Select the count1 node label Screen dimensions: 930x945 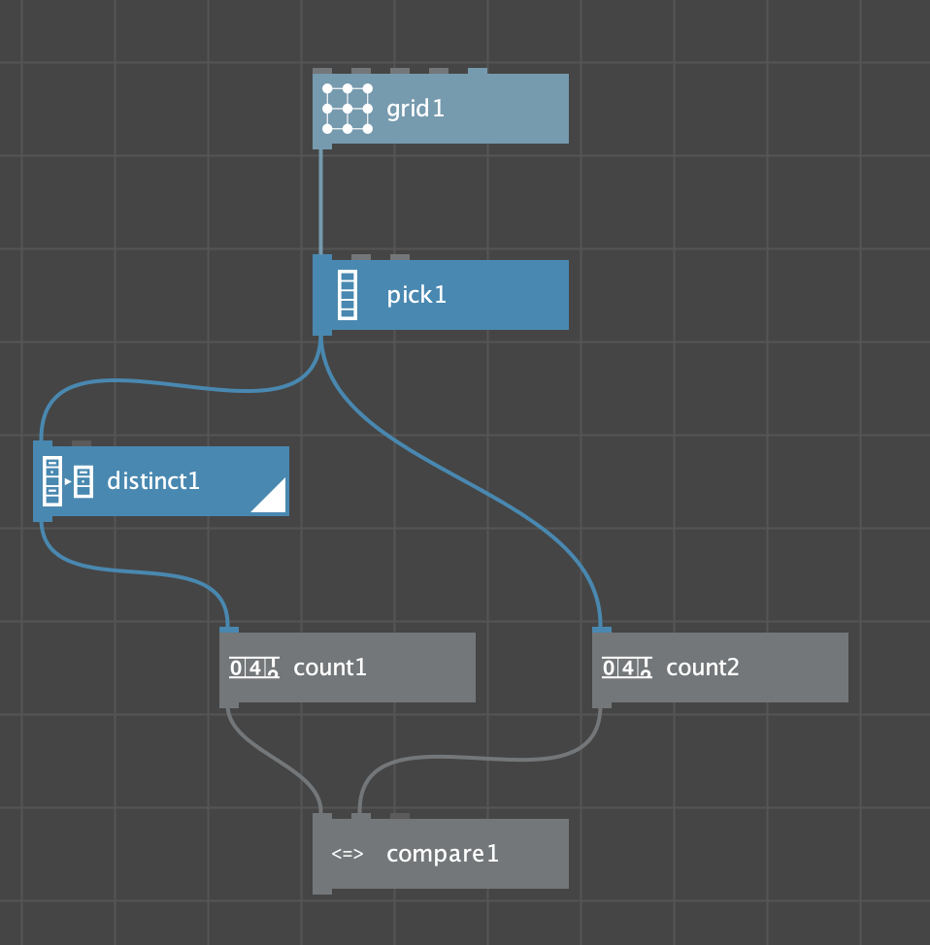[x=330, y=668]
